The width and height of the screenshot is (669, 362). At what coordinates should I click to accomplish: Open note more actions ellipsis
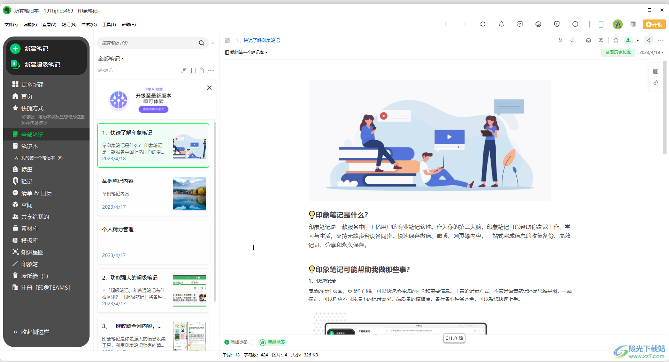661,40
